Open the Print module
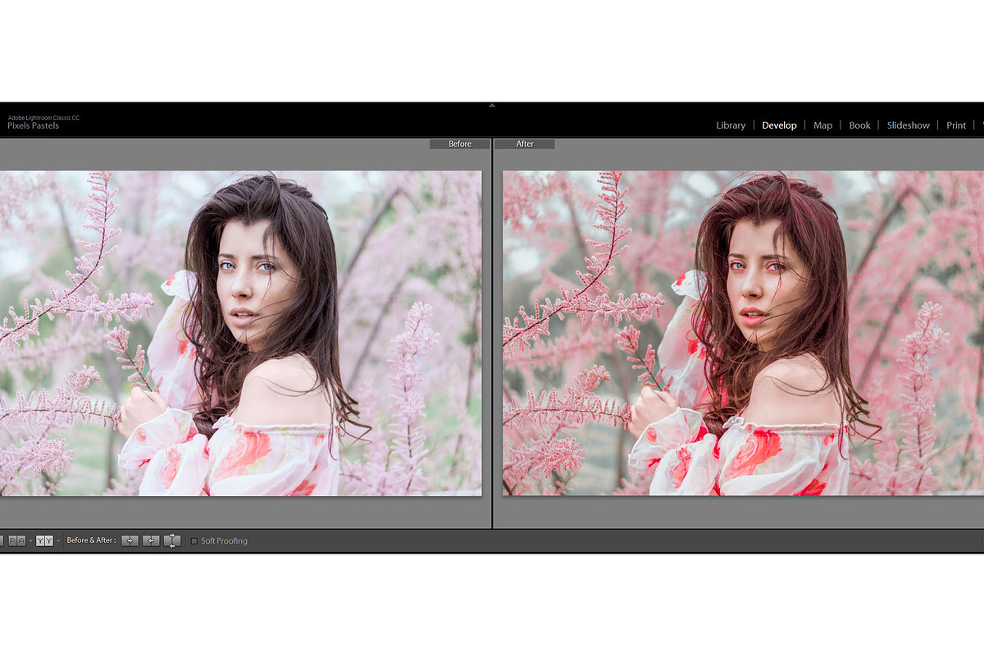The image size is (984, 656). [956, 125]
